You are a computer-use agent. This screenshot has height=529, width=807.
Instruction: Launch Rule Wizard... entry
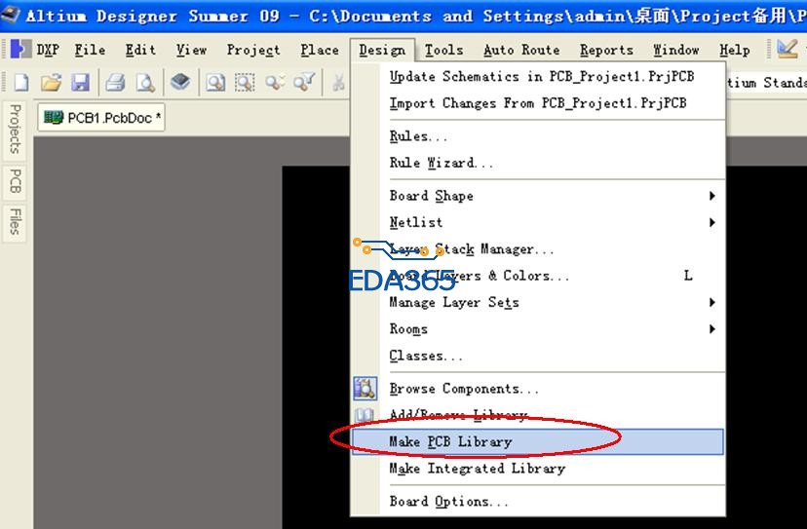538,163
